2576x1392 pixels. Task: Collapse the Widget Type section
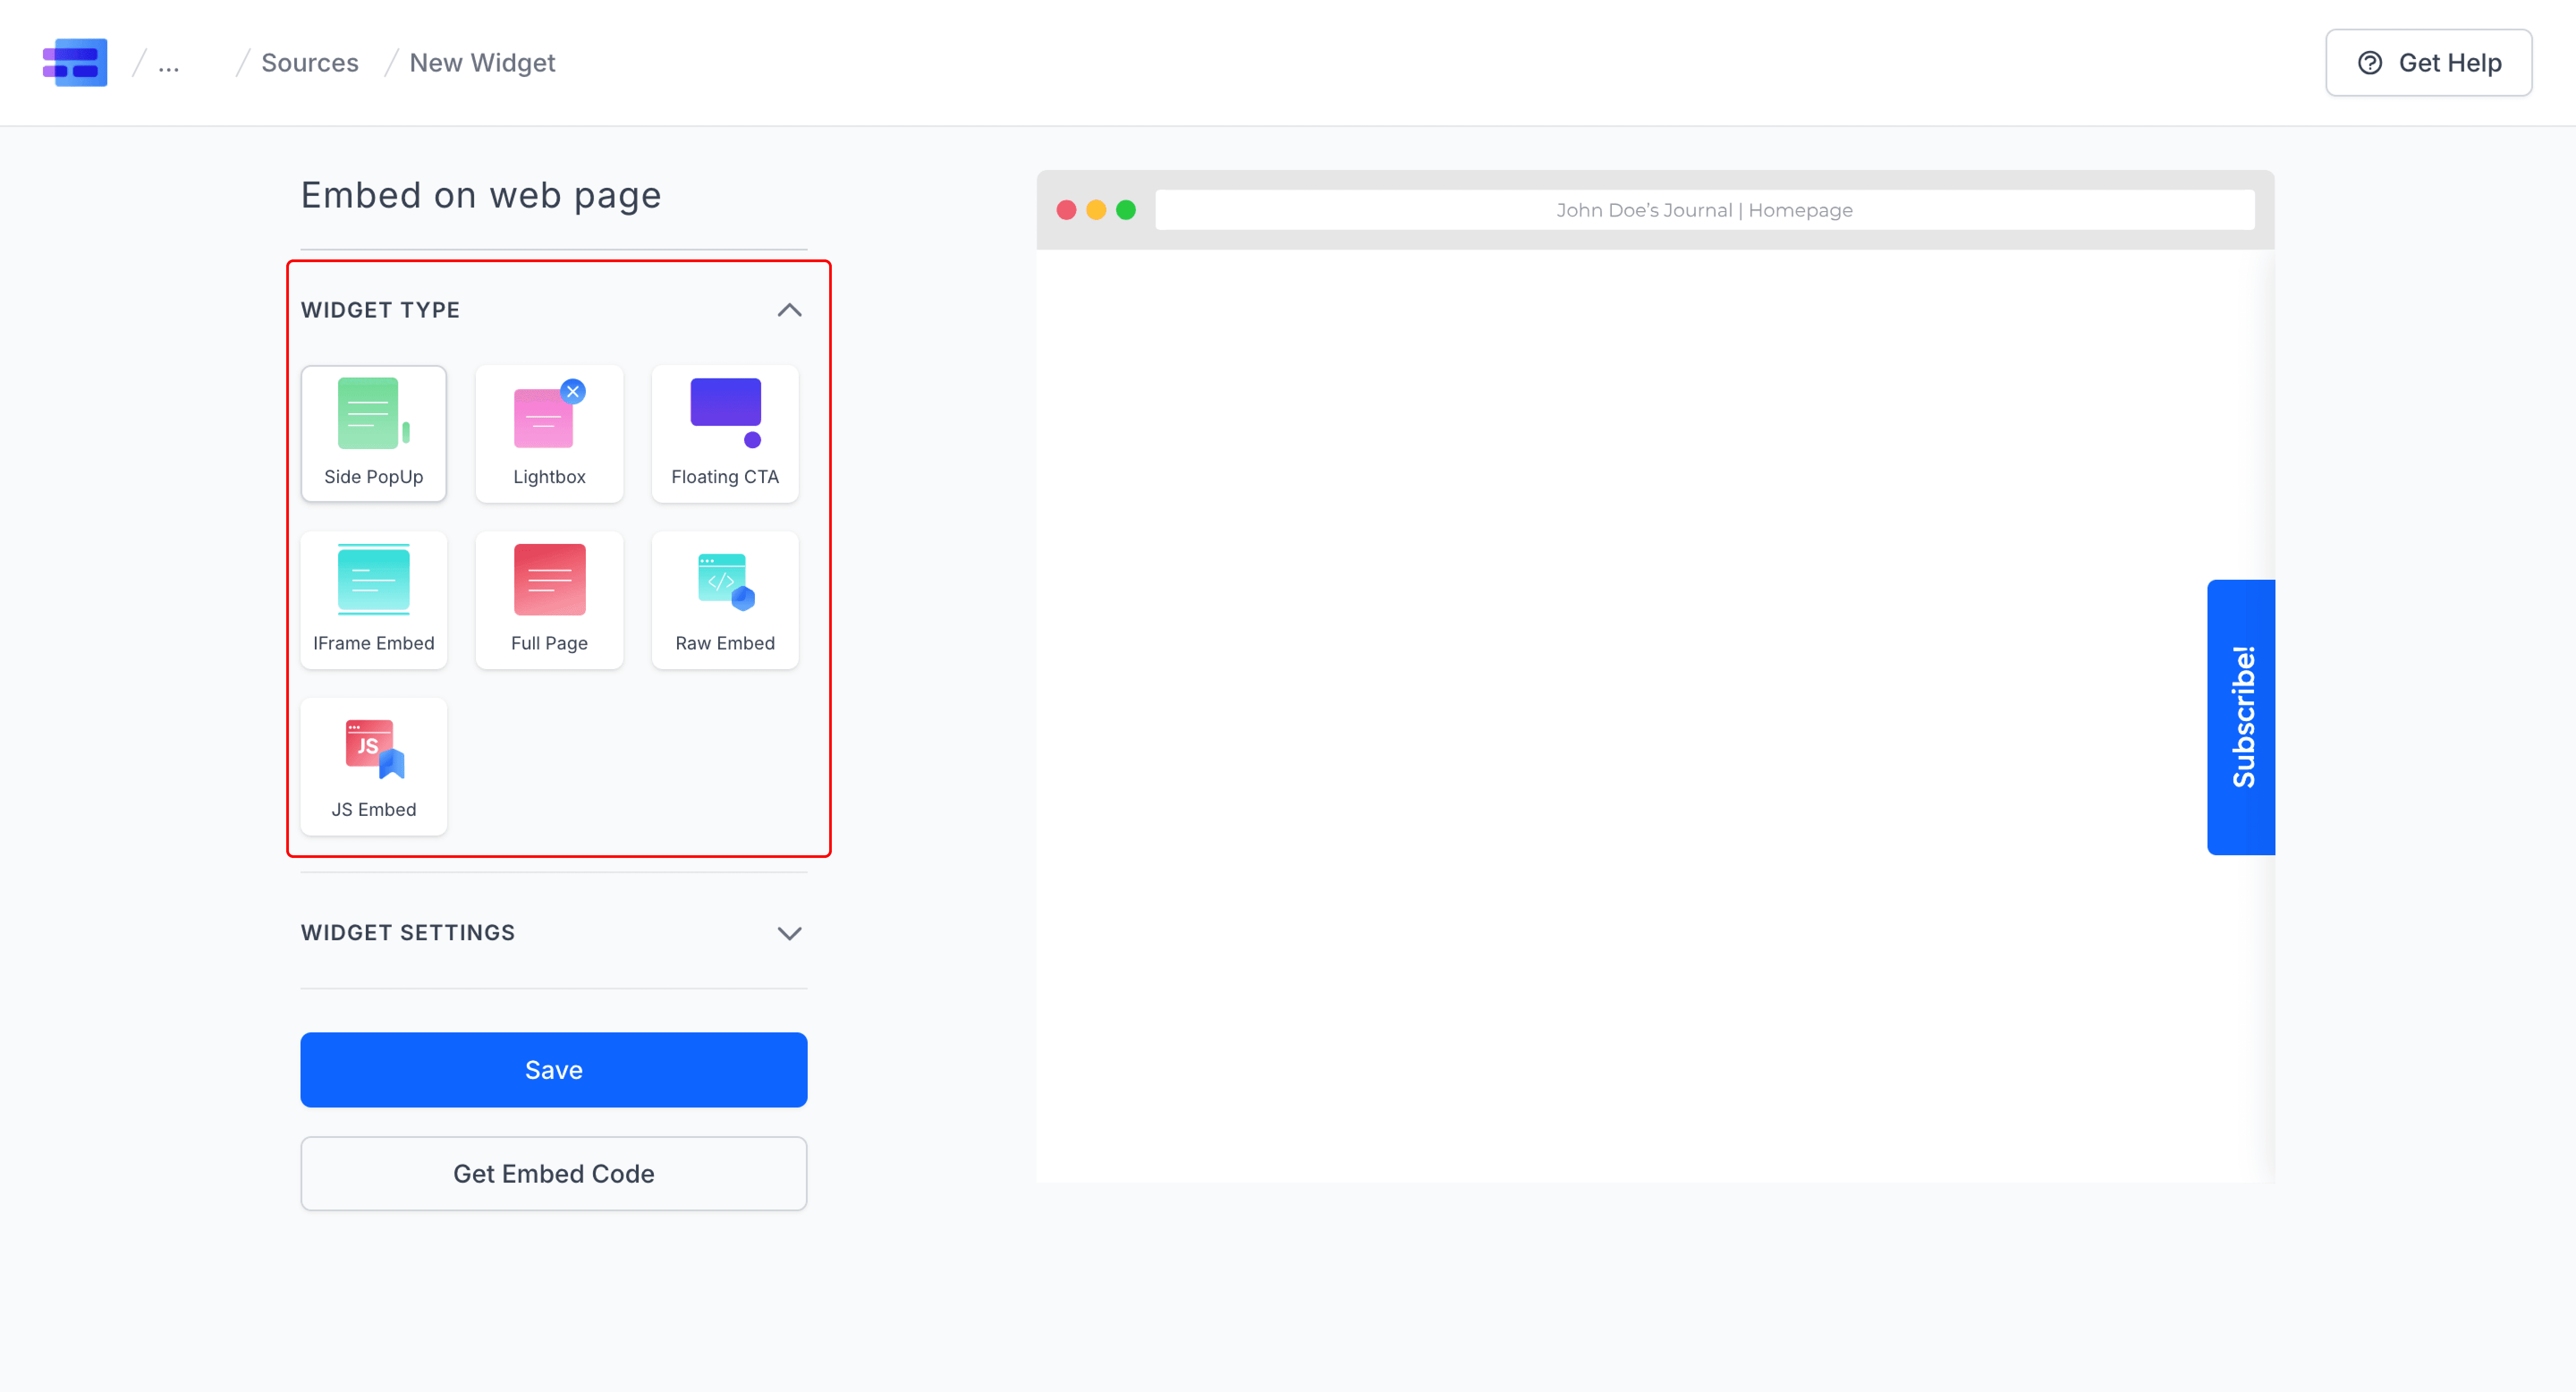coord(790,310)
